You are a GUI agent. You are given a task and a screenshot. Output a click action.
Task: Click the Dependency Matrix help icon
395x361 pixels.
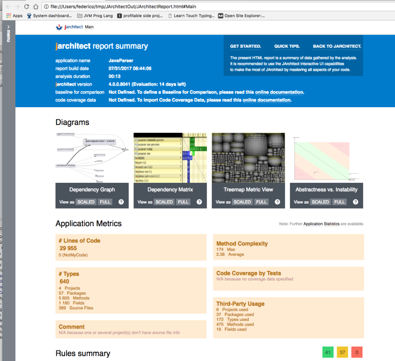click(199, 202)
